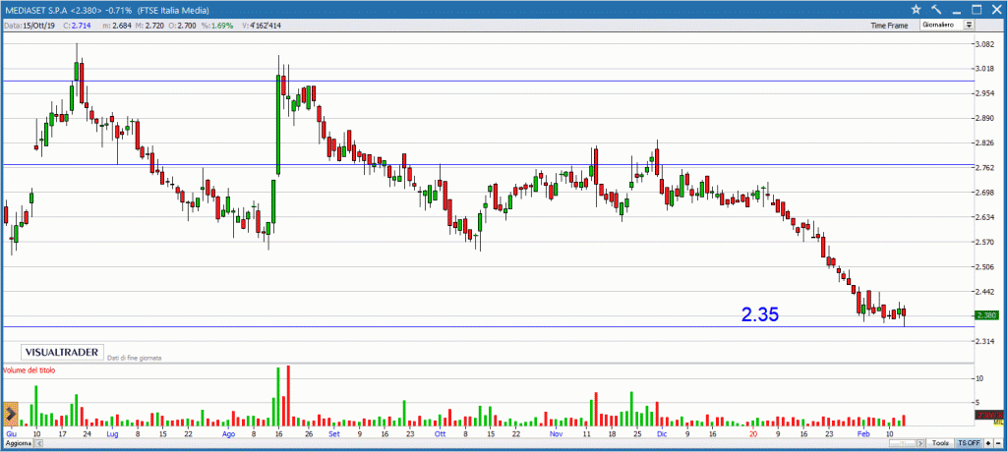The image size is (1007, 452).
Task: Zoom in chart with the plus button
Action: pyautogui.click(x=987, y=443)
